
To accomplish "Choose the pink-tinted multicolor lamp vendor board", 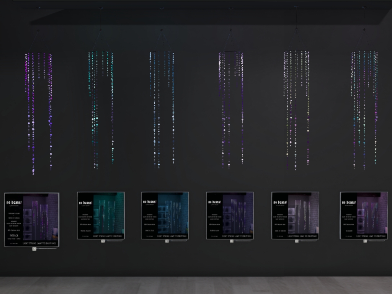I will [x=364, y=215].
